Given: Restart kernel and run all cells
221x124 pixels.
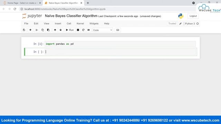Looking at the screenshot, I should pyautogui.click(x=88, y=30).
